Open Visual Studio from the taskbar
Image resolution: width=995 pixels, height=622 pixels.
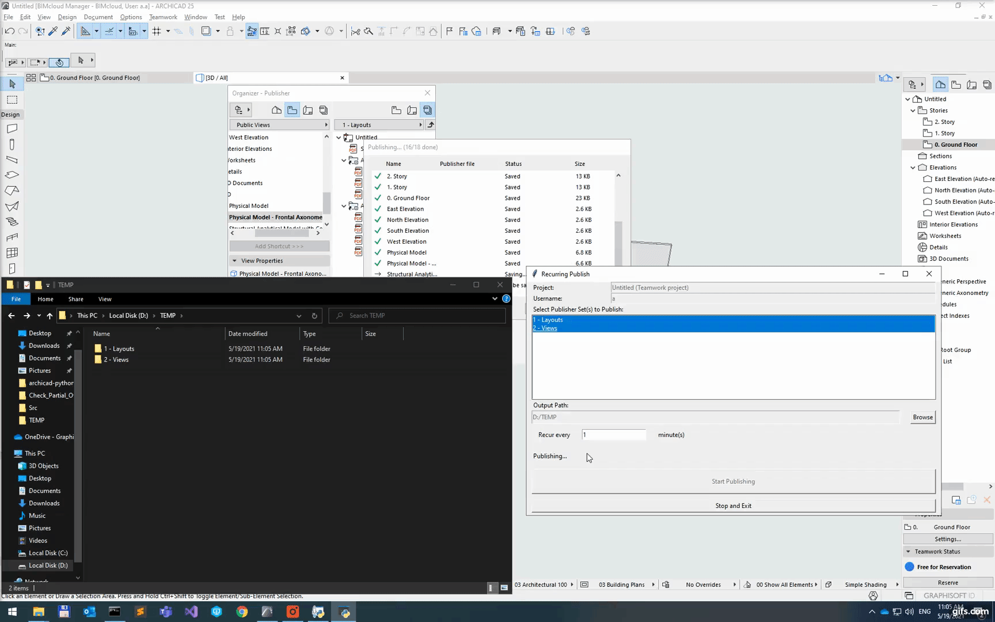191,612
